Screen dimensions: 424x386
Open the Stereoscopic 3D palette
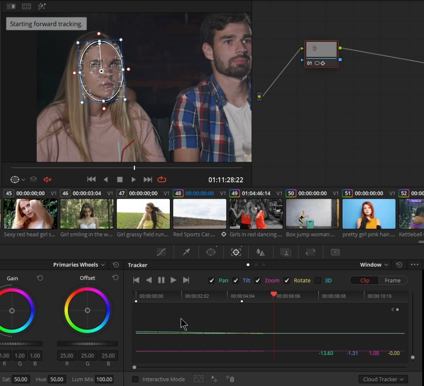[x=335, y=252]
